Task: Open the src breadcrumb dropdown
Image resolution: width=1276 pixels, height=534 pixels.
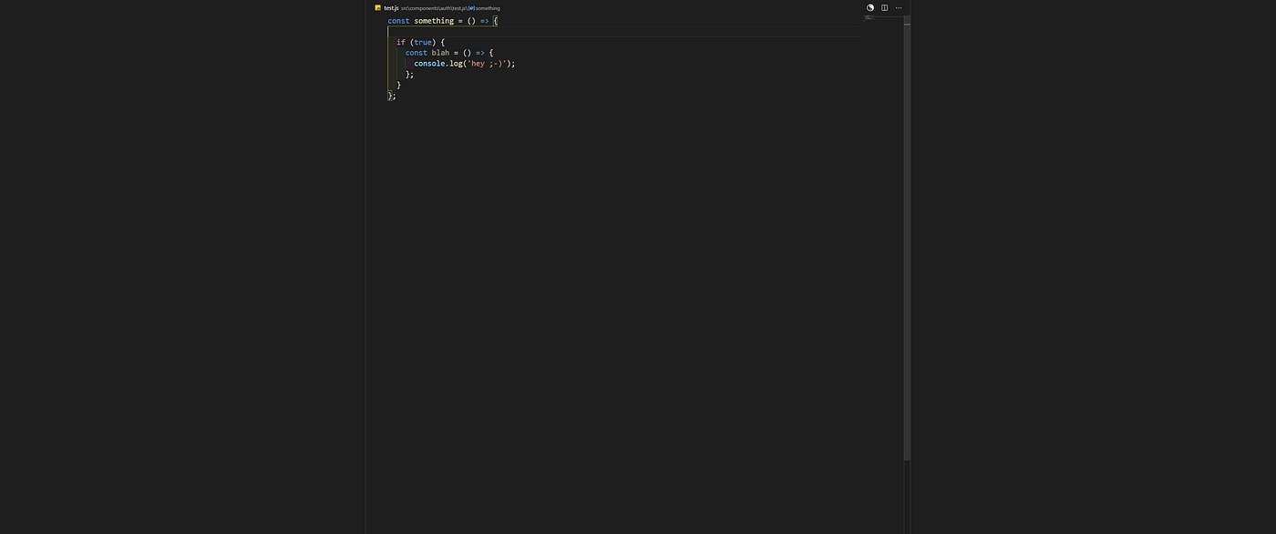Action: 405,8
